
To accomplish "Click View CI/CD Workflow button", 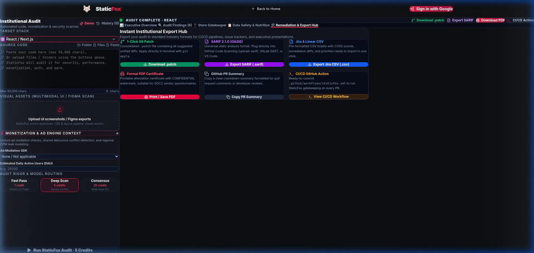I will pos(328,97).
